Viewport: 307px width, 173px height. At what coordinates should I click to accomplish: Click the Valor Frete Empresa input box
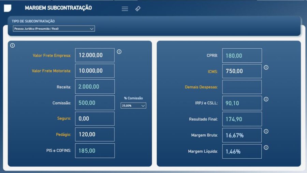coord(95,55)
